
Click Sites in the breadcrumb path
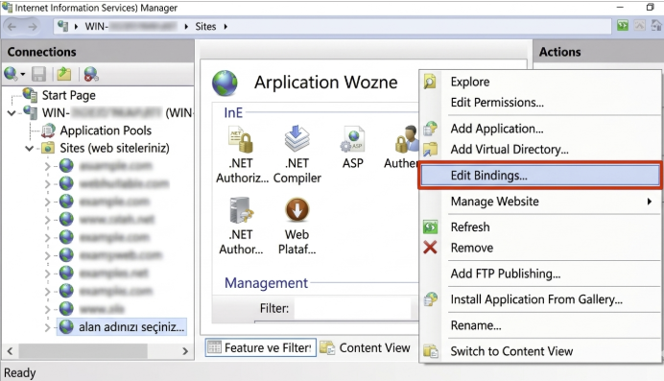coord(205,27)
